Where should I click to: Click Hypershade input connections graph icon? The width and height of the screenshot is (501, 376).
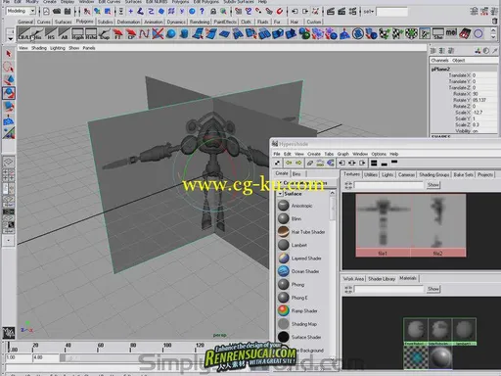coord(342,163)
